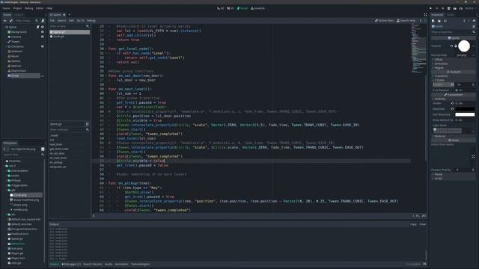Load a resource in Inspector

pyautogui.click(x=439, y=21)
